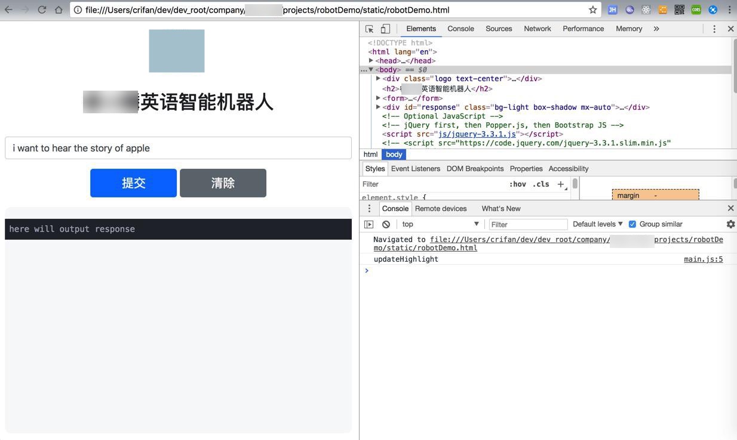Viewport: 737px width, 440px height.
Task: Activate the inspect element picker tool
Action: tap(369, 29)
